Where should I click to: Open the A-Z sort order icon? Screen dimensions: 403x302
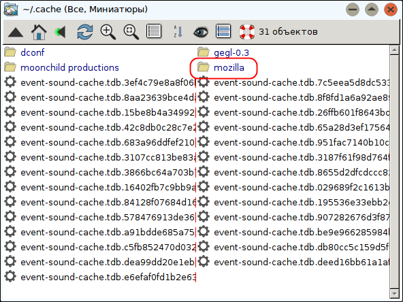[x=178, y=32]
